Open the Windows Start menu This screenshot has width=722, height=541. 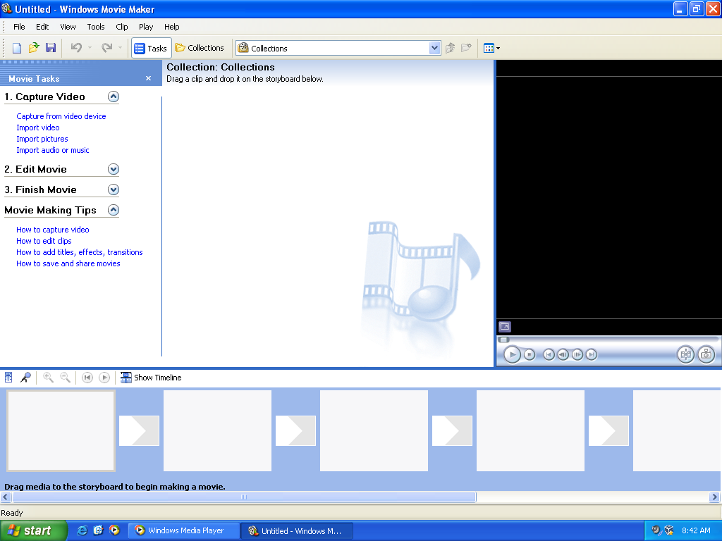click(x=33, y=531)
